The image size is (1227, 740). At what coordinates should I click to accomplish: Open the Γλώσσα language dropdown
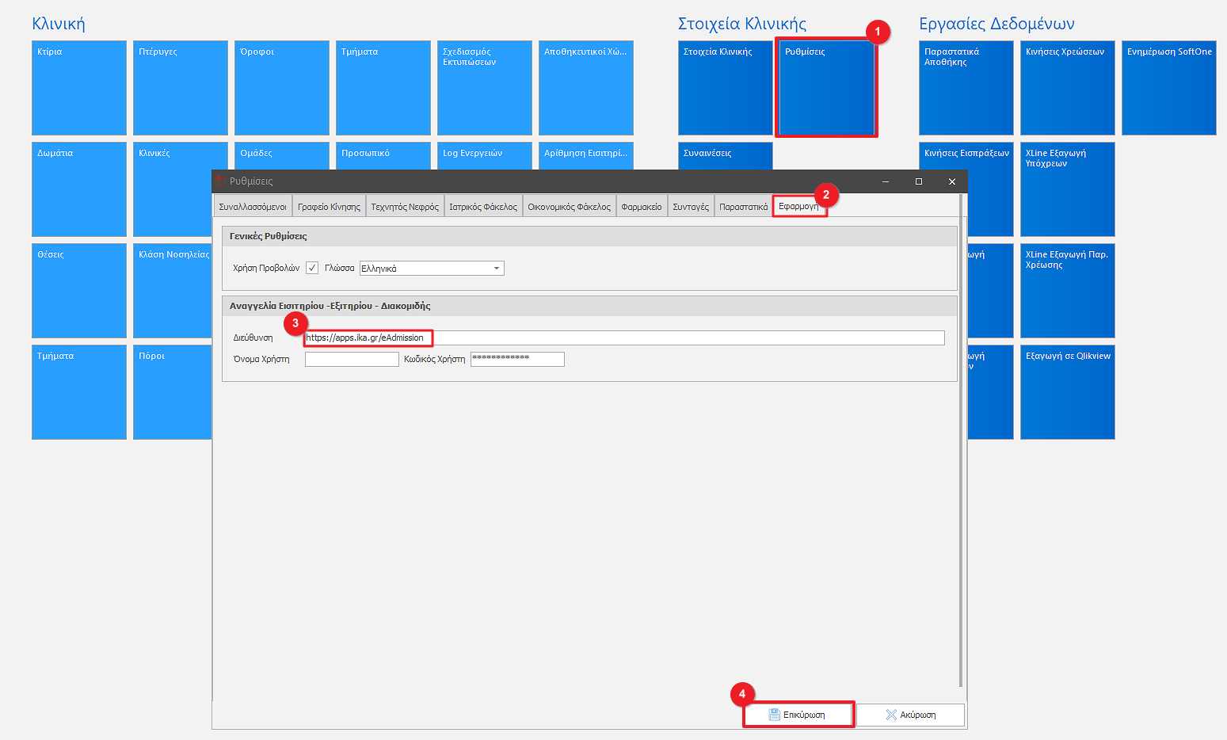coord(497,269)
